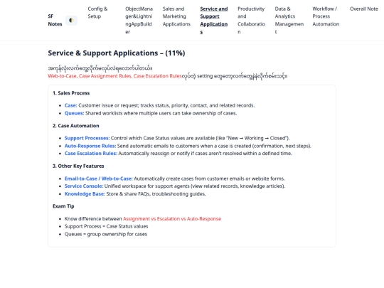Click red 'Assignment vs Escalation vs Auto-Response' text
Image resolution: width=384 pixels, height=288 pixels.
click(x=172, y=219)
